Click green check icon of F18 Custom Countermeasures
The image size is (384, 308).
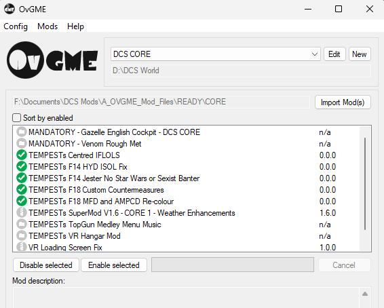point(22,189)
